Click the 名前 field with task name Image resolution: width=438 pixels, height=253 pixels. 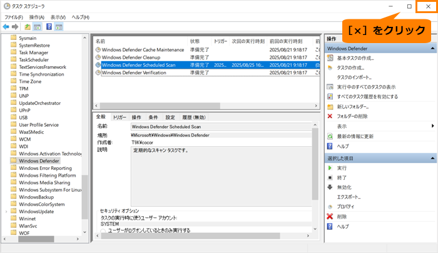pyautogui.click(x=221, y=127)
